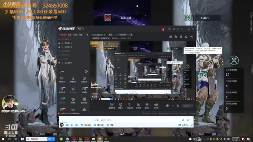Screen dimensions: 253x142
Task: Open the 视频连麦 tool icon
Action: 62,90
